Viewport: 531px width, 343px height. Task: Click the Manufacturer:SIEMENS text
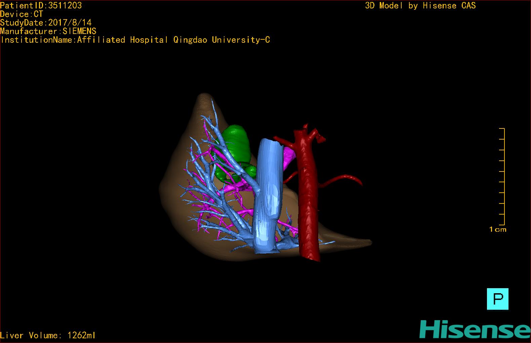tap(48, 31)
